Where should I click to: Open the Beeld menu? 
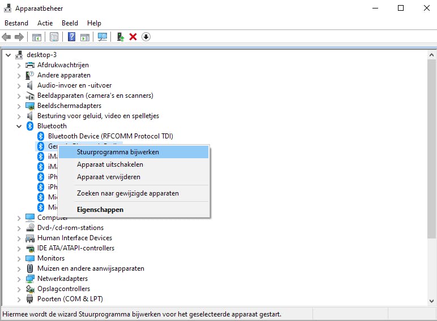(x=70, y=23)
